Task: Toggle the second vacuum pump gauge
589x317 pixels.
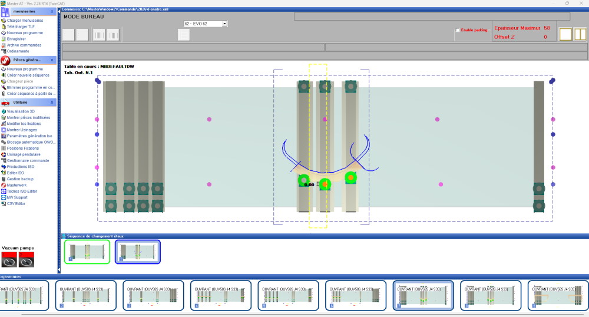Action: [27, 260]
